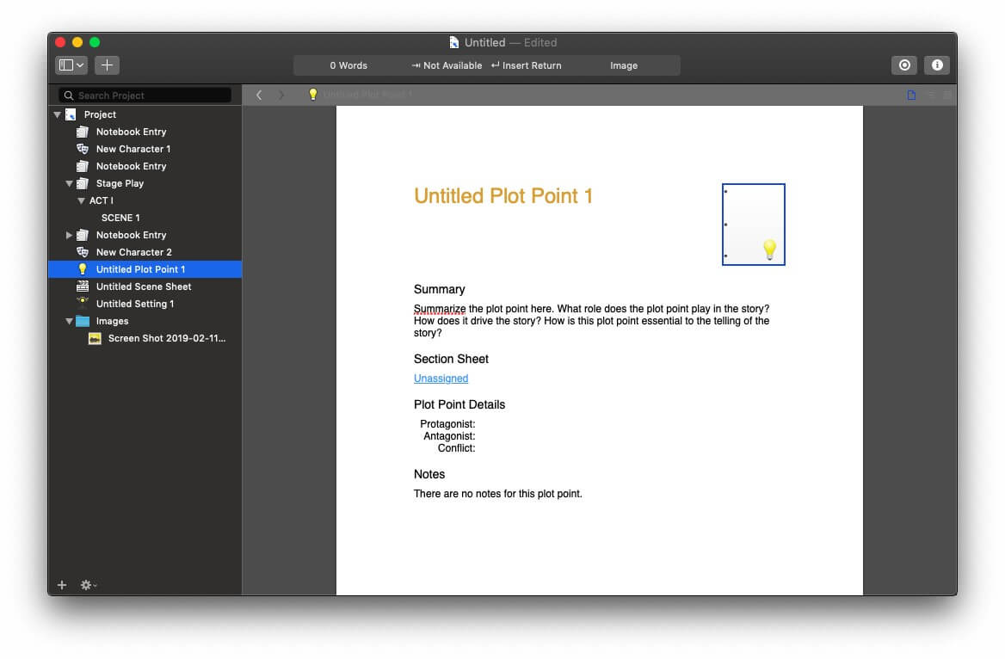Select Untitled Setting 1 in the sidebar

(x=134, y=304)
